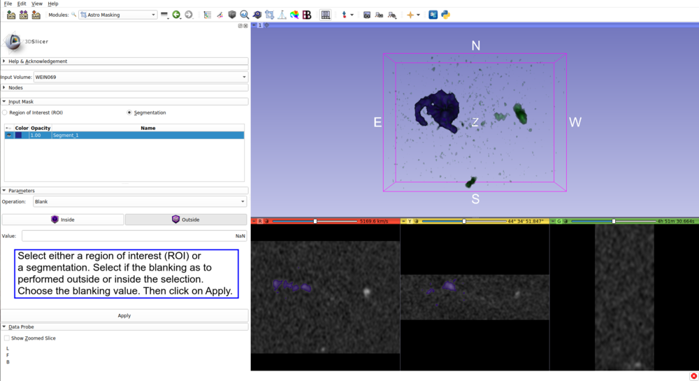Toggle the red slice view link icon
The image size is (699, 381).
[266, 221]
